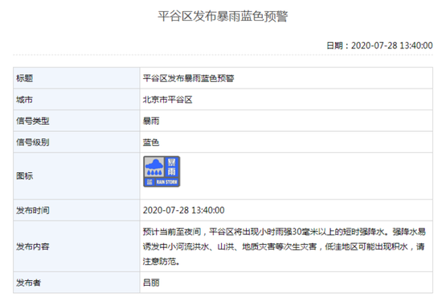The height and width of the screenshot is (297, 442).
Task: Select the date 日期：2020-07-28 13:40:00 at top
Action: pyautogui.click(x=379, y=45)
